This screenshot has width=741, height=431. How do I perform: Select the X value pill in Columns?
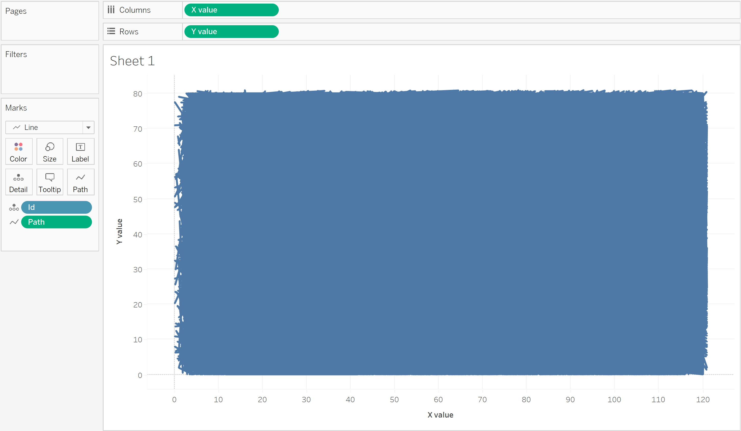coord(231,10)
